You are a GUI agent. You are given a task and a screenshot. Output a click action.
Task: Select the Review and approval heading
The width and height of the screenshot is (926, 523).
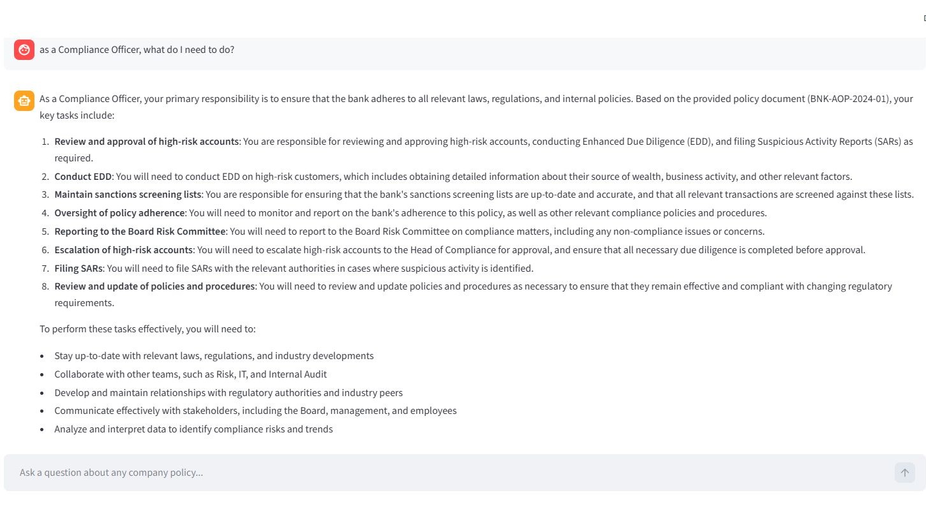(146, 141)
